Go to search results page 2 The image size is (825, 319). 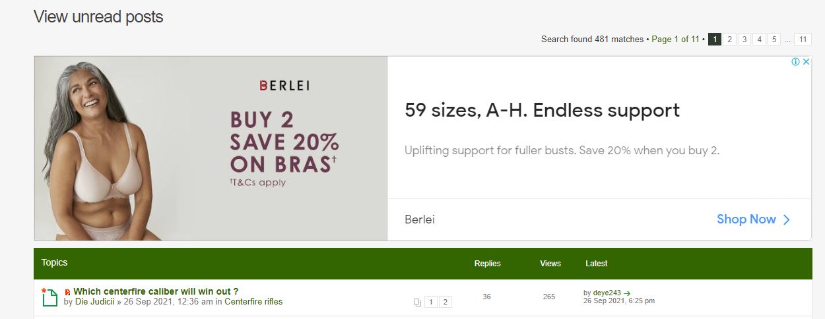pyautogui.click(x=729, y=40)
